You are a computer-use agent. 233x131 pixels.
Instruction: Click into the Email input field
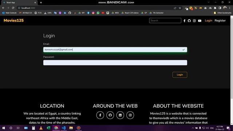[115, 49]
